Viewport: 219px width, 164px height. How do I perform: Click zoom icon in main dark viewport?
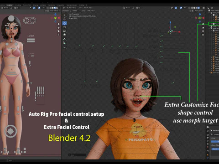[203, 24]
